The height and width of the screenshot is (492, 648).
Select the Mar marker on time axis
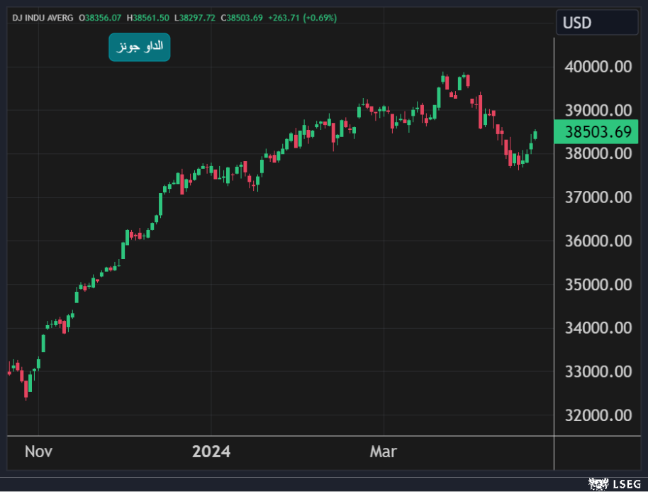click(x=384, y=452)
